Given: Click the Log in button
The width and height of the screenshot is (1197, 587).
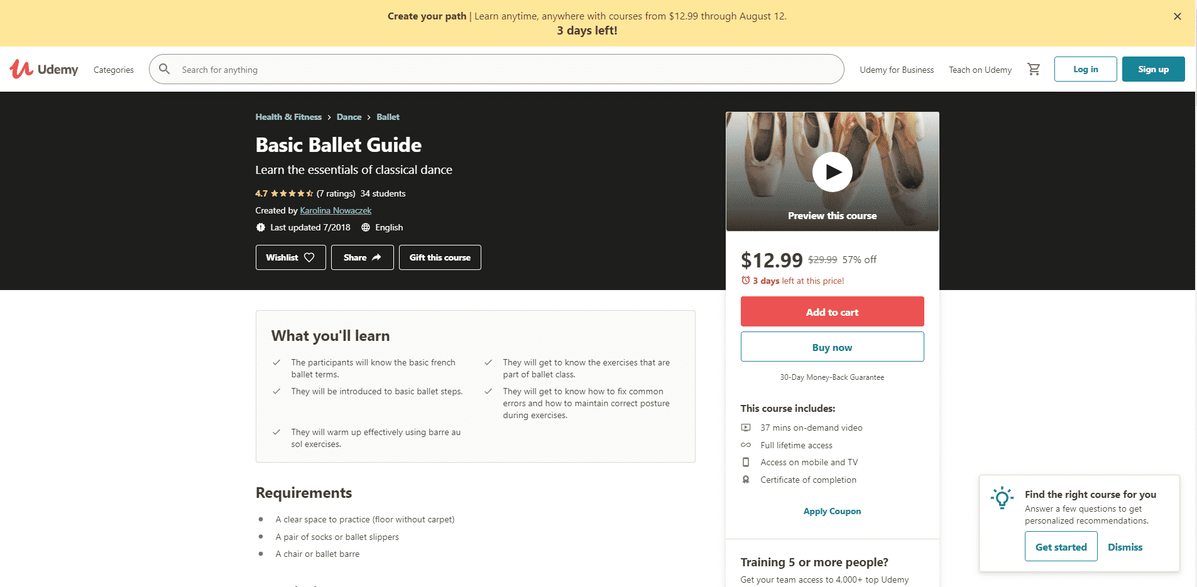Looking at the screenshot, I should coord(1086,69).
